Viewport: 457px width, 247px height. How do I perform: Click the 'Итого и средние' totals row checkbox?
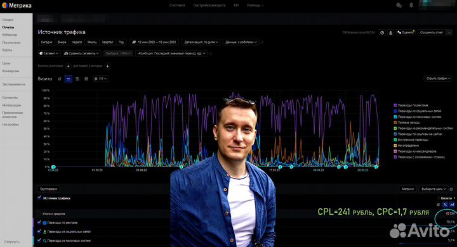tap(39, 214)
